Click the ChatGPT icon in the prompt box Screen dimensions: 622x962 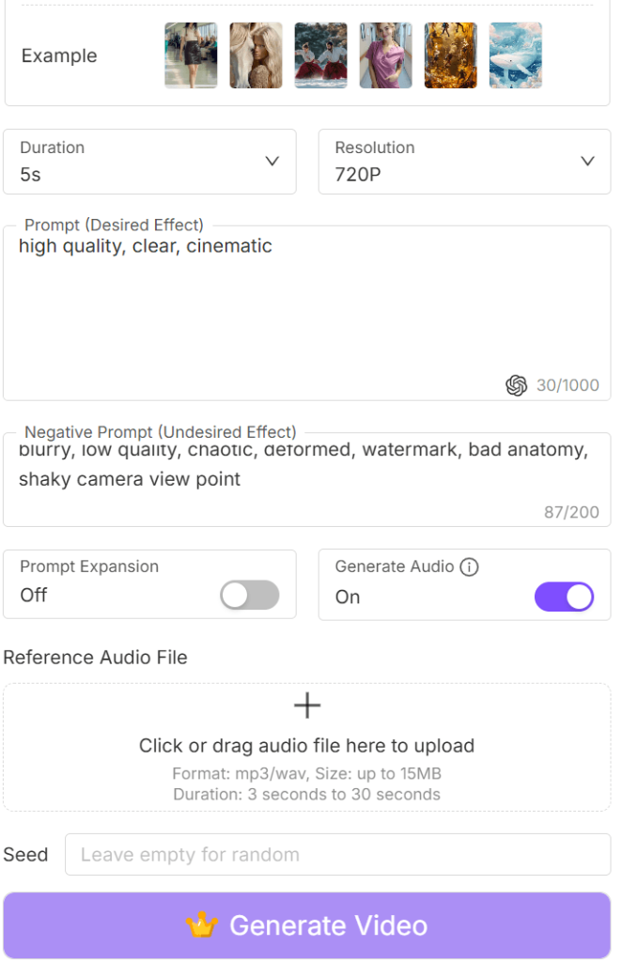tap(516, 385)
